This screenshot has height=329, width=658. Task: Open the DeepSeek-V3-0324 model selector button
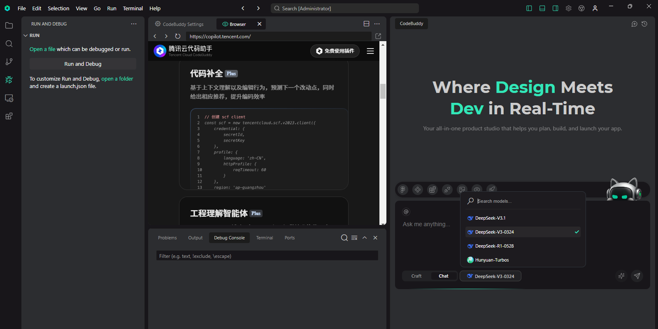491,276
